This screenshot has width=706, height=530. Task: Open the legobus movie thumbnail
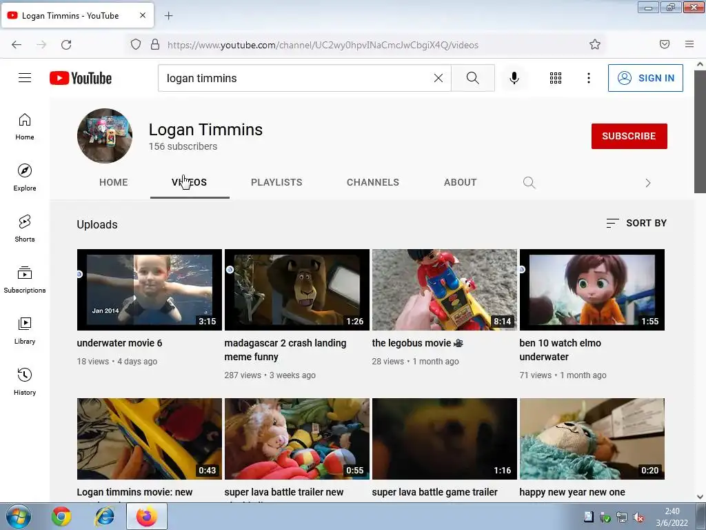tap(445, 290)
